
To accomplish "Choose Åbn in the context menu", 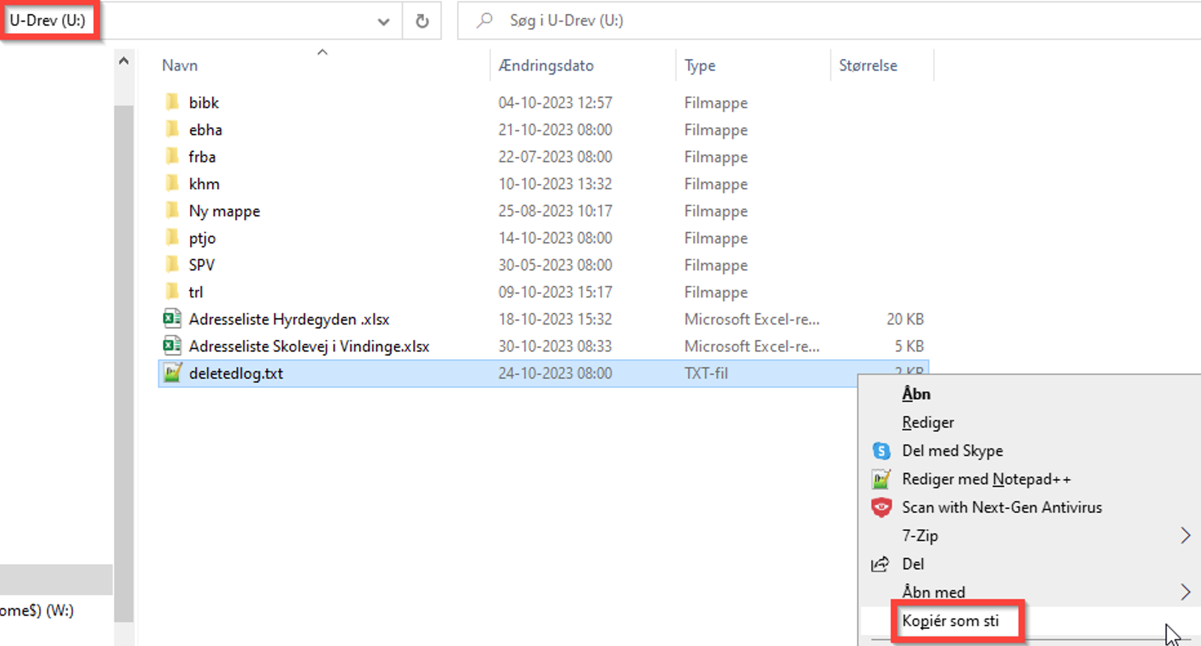I will 916,394.
